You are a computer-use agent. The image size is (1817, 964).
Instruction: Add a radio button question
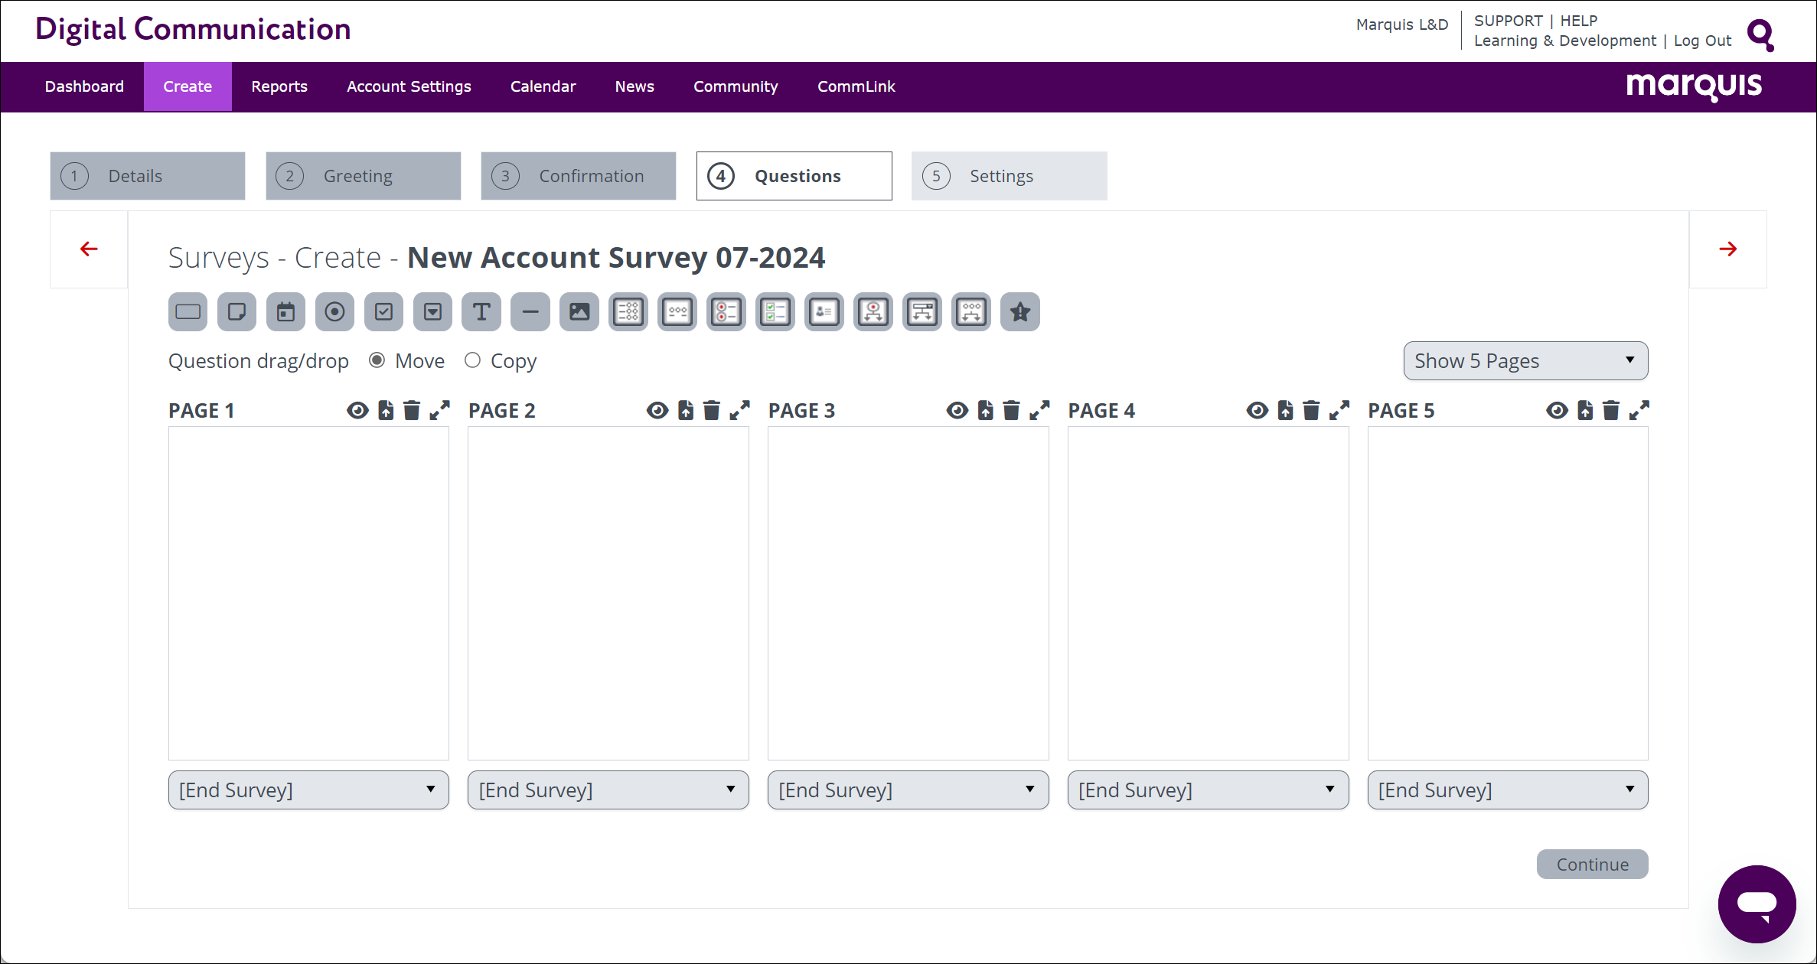(x=334, y=312)
